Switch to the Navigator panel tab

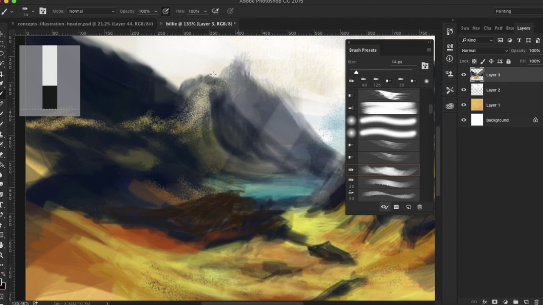[x=476, y=28]
